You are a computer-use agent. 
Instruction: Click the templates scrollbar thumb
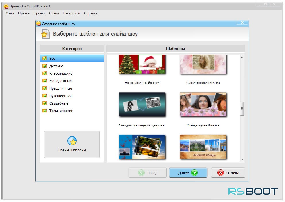pyautogui.click(x=242, y=109)
